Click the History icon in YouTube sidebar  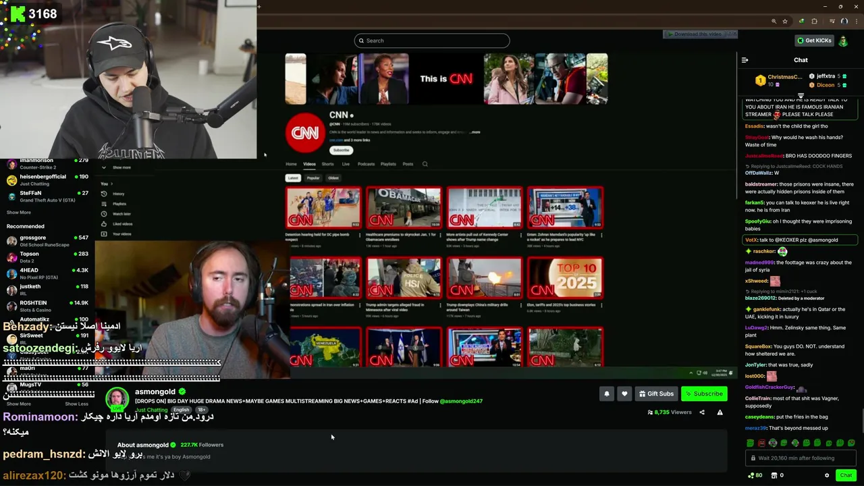104,194
